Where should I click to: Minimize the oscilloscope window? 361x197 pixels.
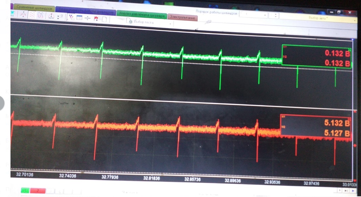[331, 12]
